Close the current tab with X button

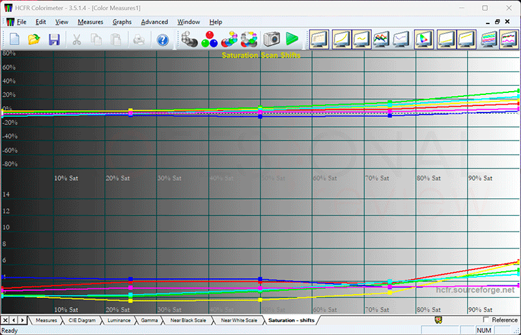(x=5, y=320)
